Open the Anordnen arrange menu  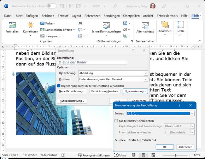tap(165, 29)
